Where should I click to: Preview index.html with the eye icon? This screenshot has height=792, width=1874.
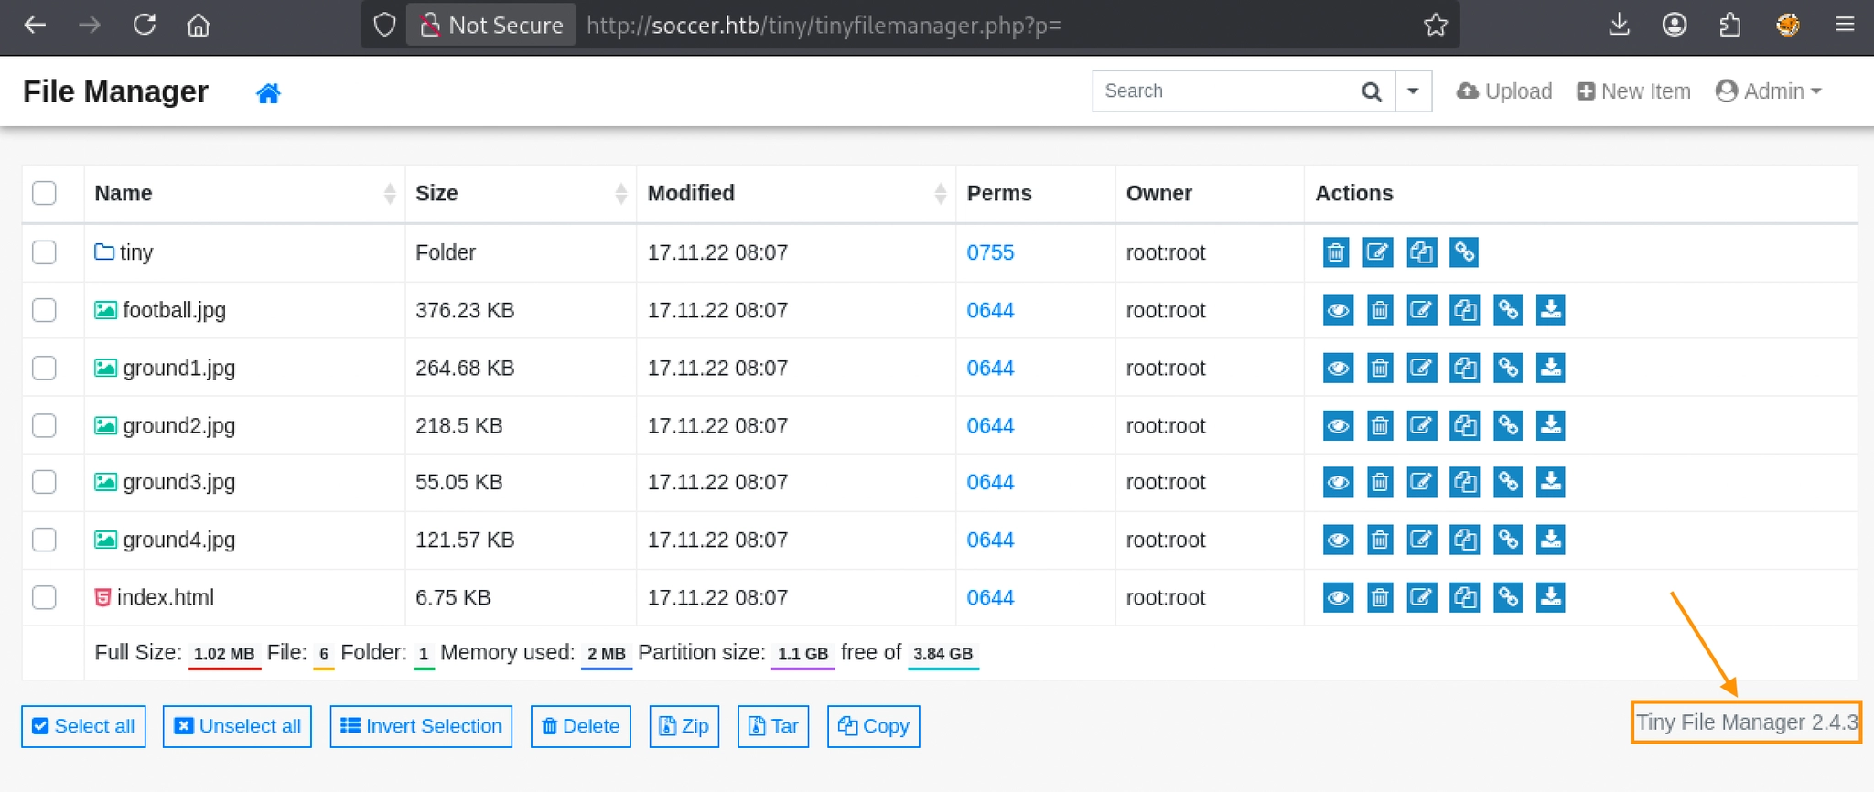1338,597
